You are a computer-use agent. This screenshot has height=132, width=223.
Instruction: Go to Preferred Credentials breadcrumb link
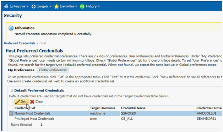20,43
